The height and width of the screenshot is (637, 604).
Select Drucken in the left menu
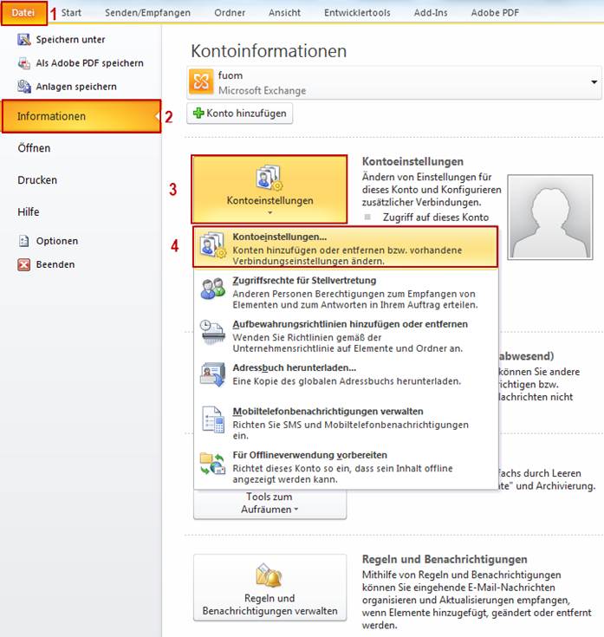click(x=37, y=180)
